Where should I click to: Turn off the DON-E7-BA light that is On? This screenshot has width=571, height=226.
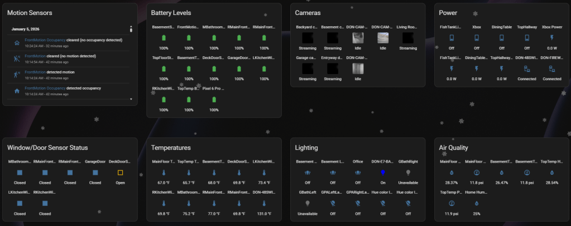pos(383,173)
